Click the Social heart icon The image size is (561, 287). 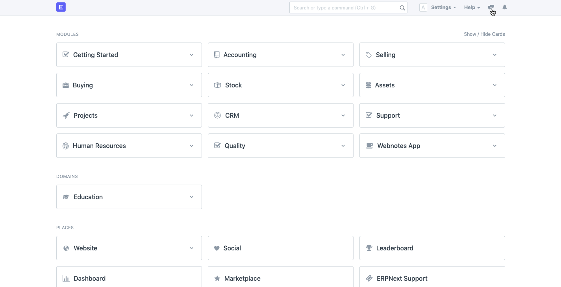[x=217, y=248]
